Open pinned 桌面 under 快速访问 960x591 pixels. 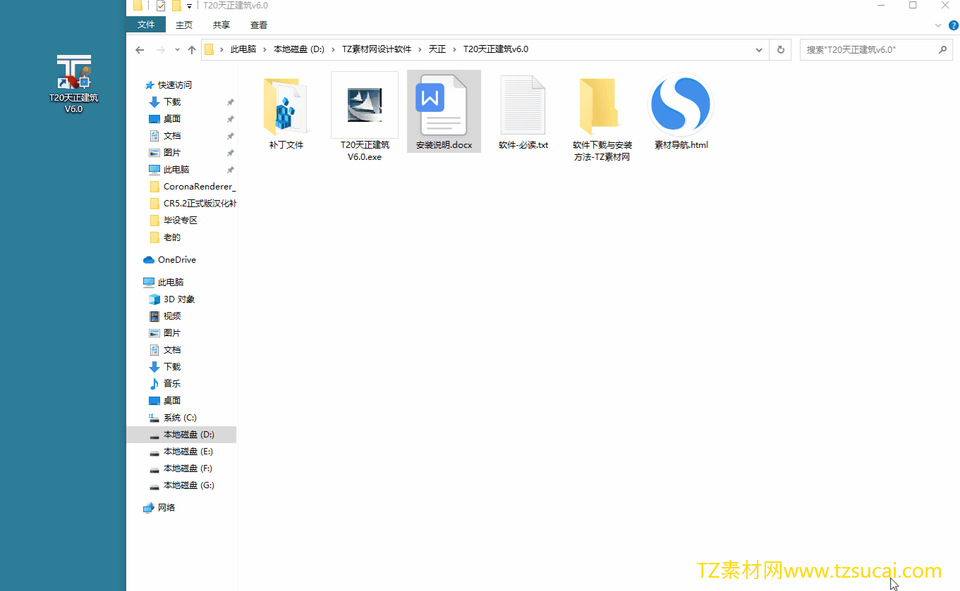[x=165, y=119]
